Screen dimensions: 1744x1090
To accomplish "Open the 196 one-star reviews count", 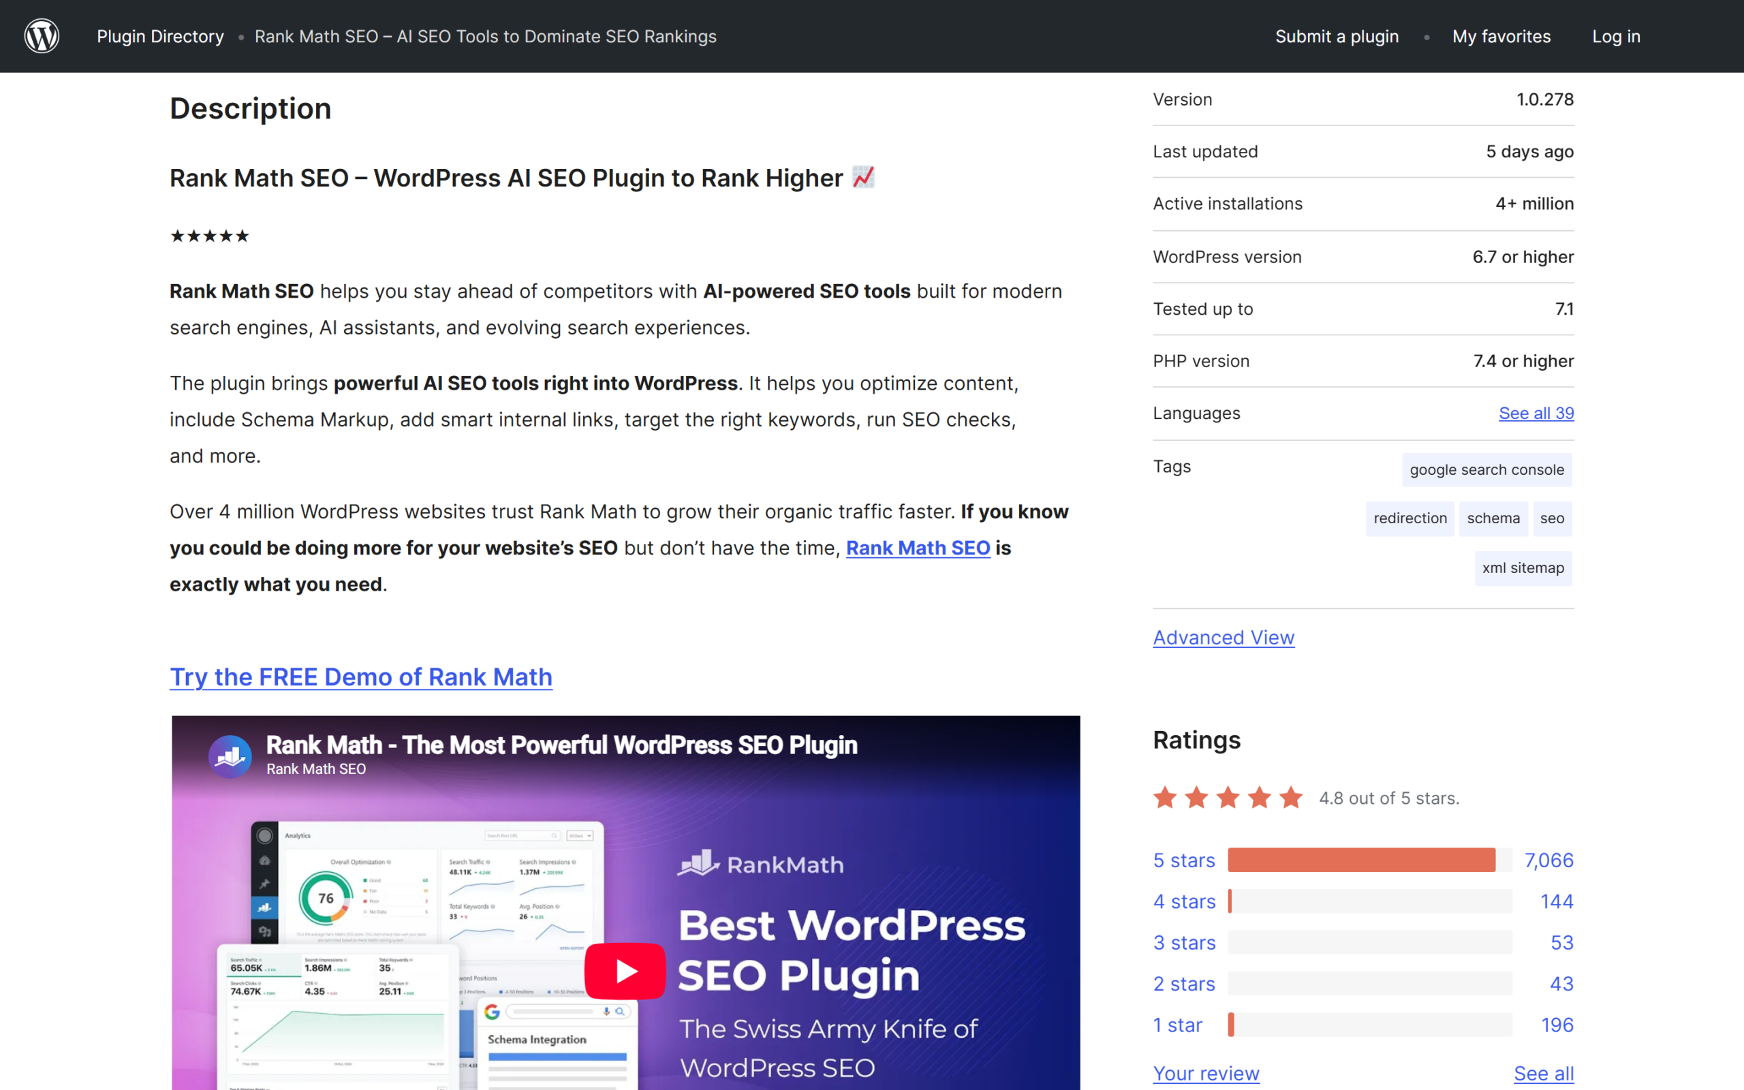I will click(1557, 1025).
